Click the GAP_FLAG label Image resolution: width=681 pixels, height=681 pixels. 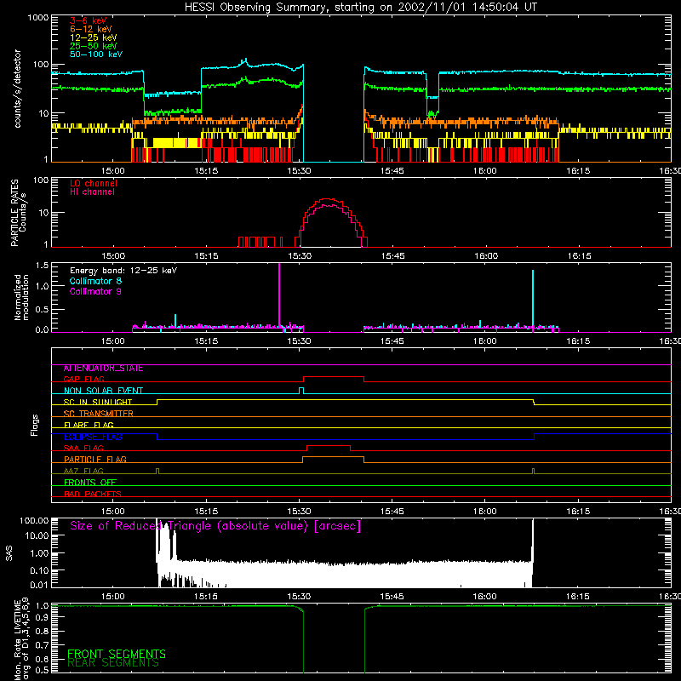tap(83, 379)
